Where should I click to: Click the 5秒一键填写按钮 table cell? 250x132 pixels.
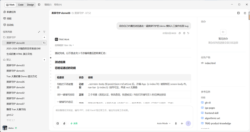point(66,95)
